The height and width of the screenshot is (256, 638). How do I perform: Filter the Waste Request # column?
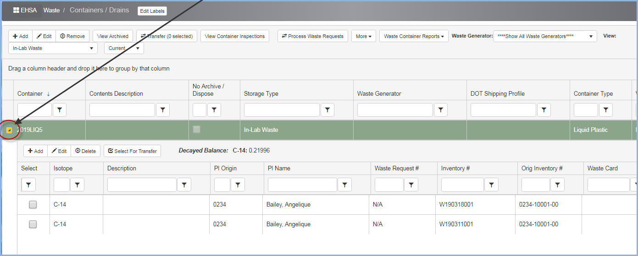coord(411,185)
